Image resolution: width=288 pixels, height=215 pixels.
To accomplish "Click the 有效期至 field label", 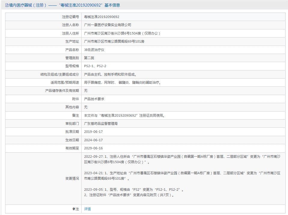I will 72,148.
